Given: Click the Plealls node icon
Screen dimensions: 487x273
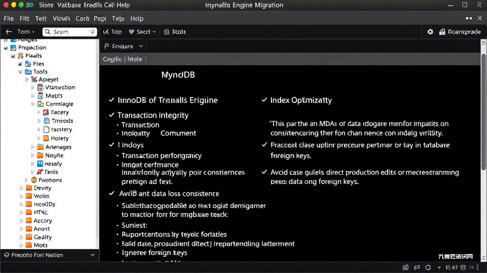Looking at the screenshot, I should (20, 56).
